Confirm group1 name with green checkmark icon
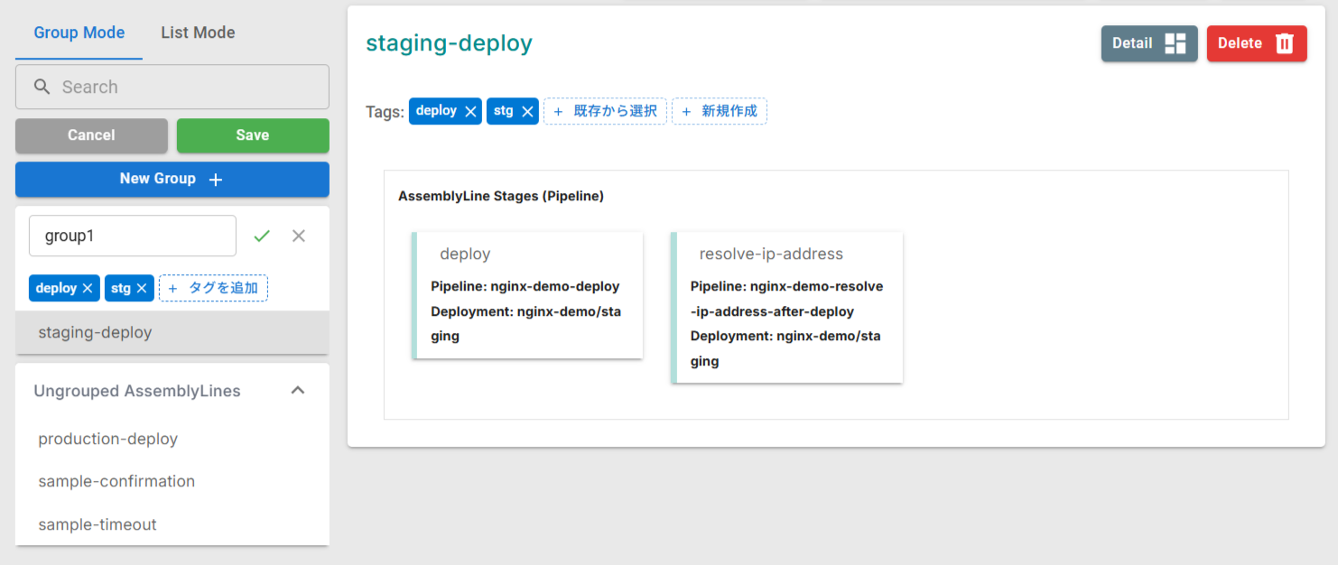This screenshot has height=565, width=1338. (261, 236)
